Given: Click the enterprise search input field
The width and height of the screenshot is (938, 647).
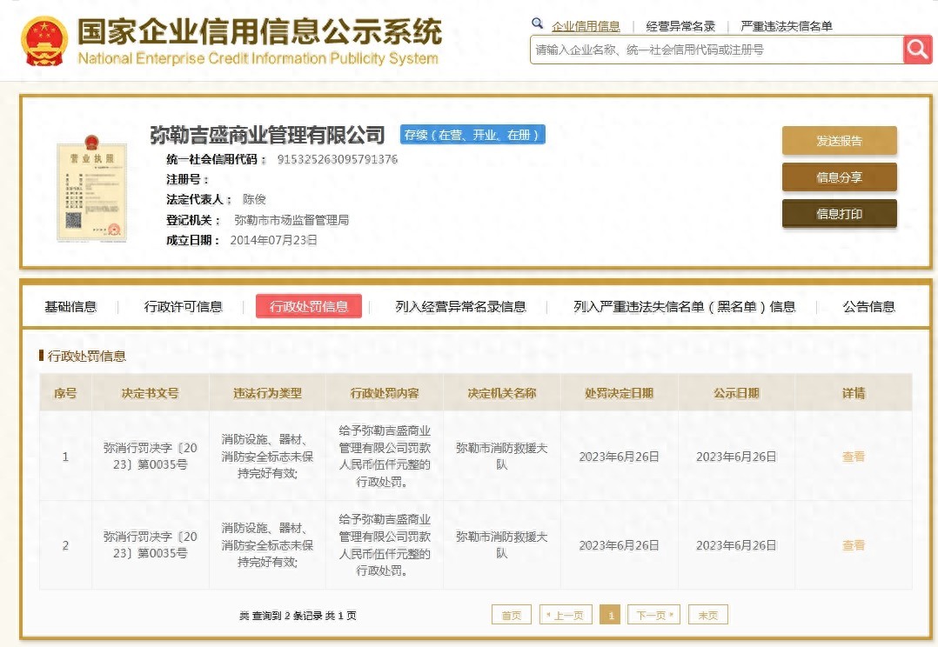Looking at the screenshot, I should coord(715,50).
